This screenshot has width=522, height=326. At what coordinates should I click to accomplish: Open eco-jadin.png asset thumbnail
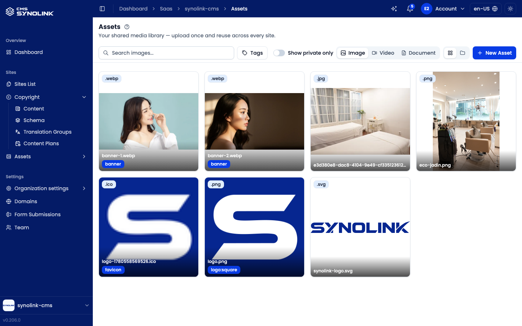click(x=466, y=121)
